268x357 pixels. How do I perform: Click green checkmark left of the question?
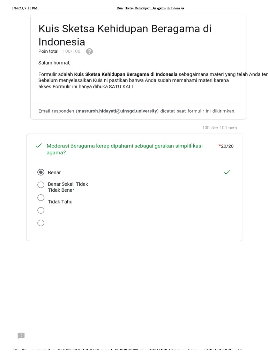(x=39, y=146)
